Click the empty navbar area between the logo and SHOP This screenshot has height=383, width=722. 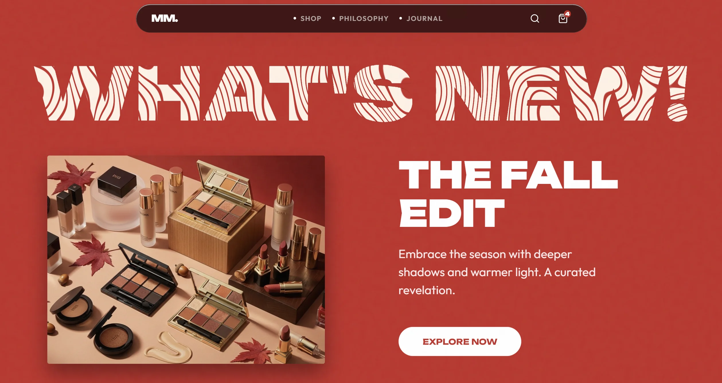235,19
